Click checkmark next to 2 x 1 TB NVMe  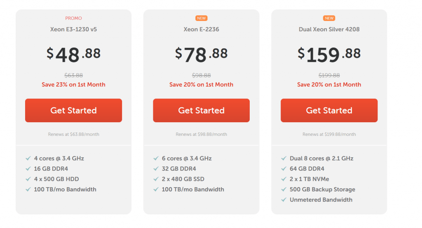[284, 179]
